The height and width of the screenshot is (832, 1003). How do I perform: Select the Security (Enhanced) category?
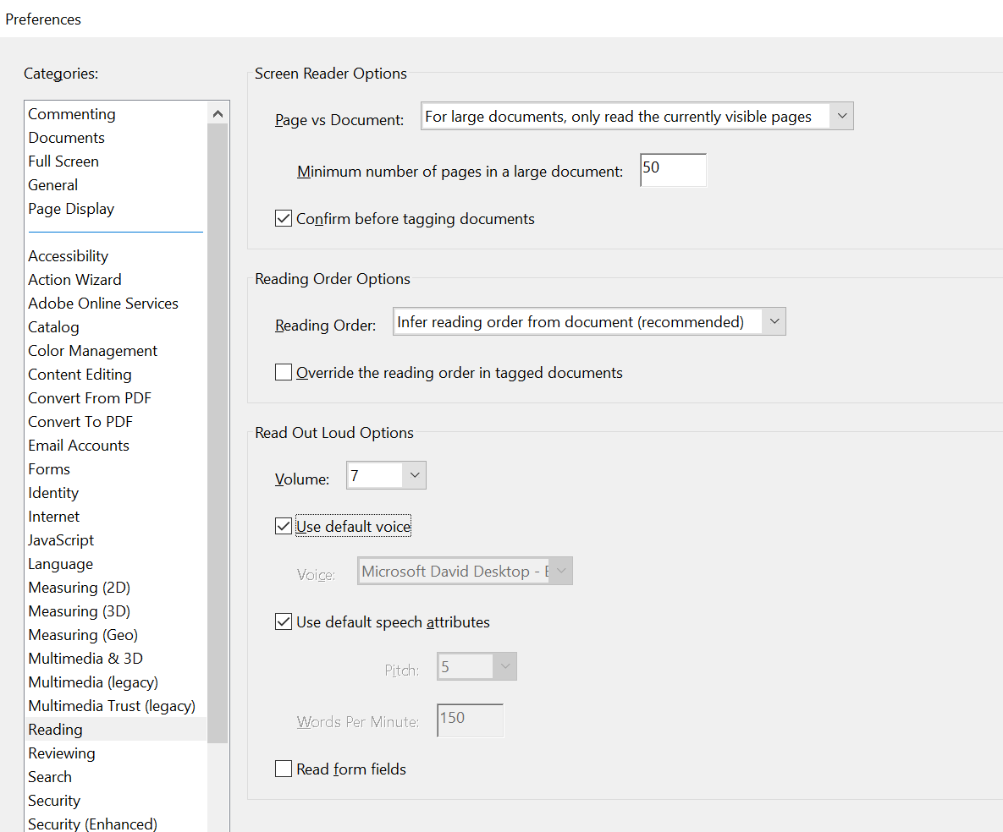92,823
